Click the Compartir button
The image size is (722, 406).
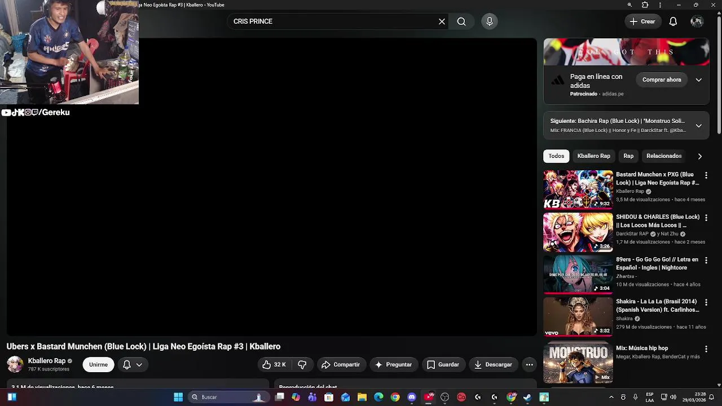pos(340,364)
